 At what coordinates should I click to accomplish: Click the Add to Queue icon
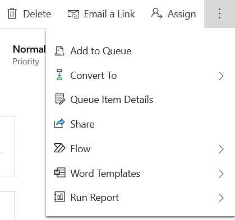[59, 51]
